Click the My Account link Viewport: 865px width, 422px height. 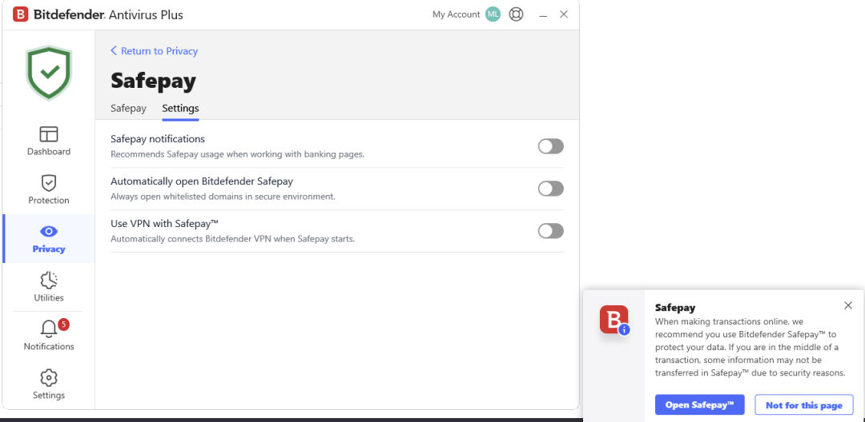[x=457, y=15]
